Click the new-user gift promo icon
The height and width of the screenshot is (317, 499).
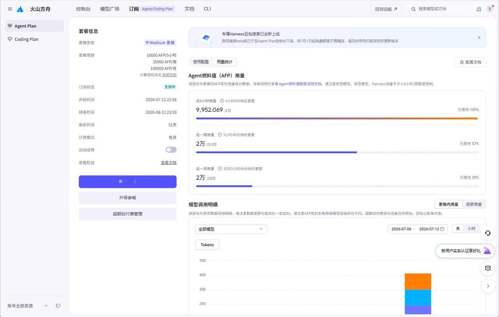(487, 251)
